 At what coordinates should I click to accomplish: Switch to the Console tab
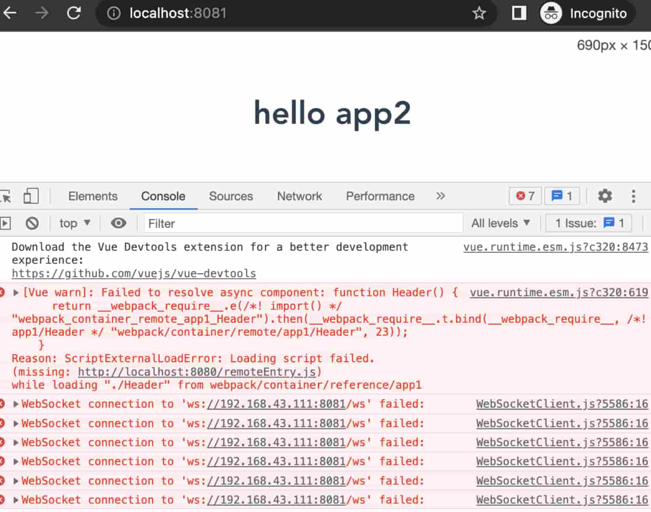[163, 196]
